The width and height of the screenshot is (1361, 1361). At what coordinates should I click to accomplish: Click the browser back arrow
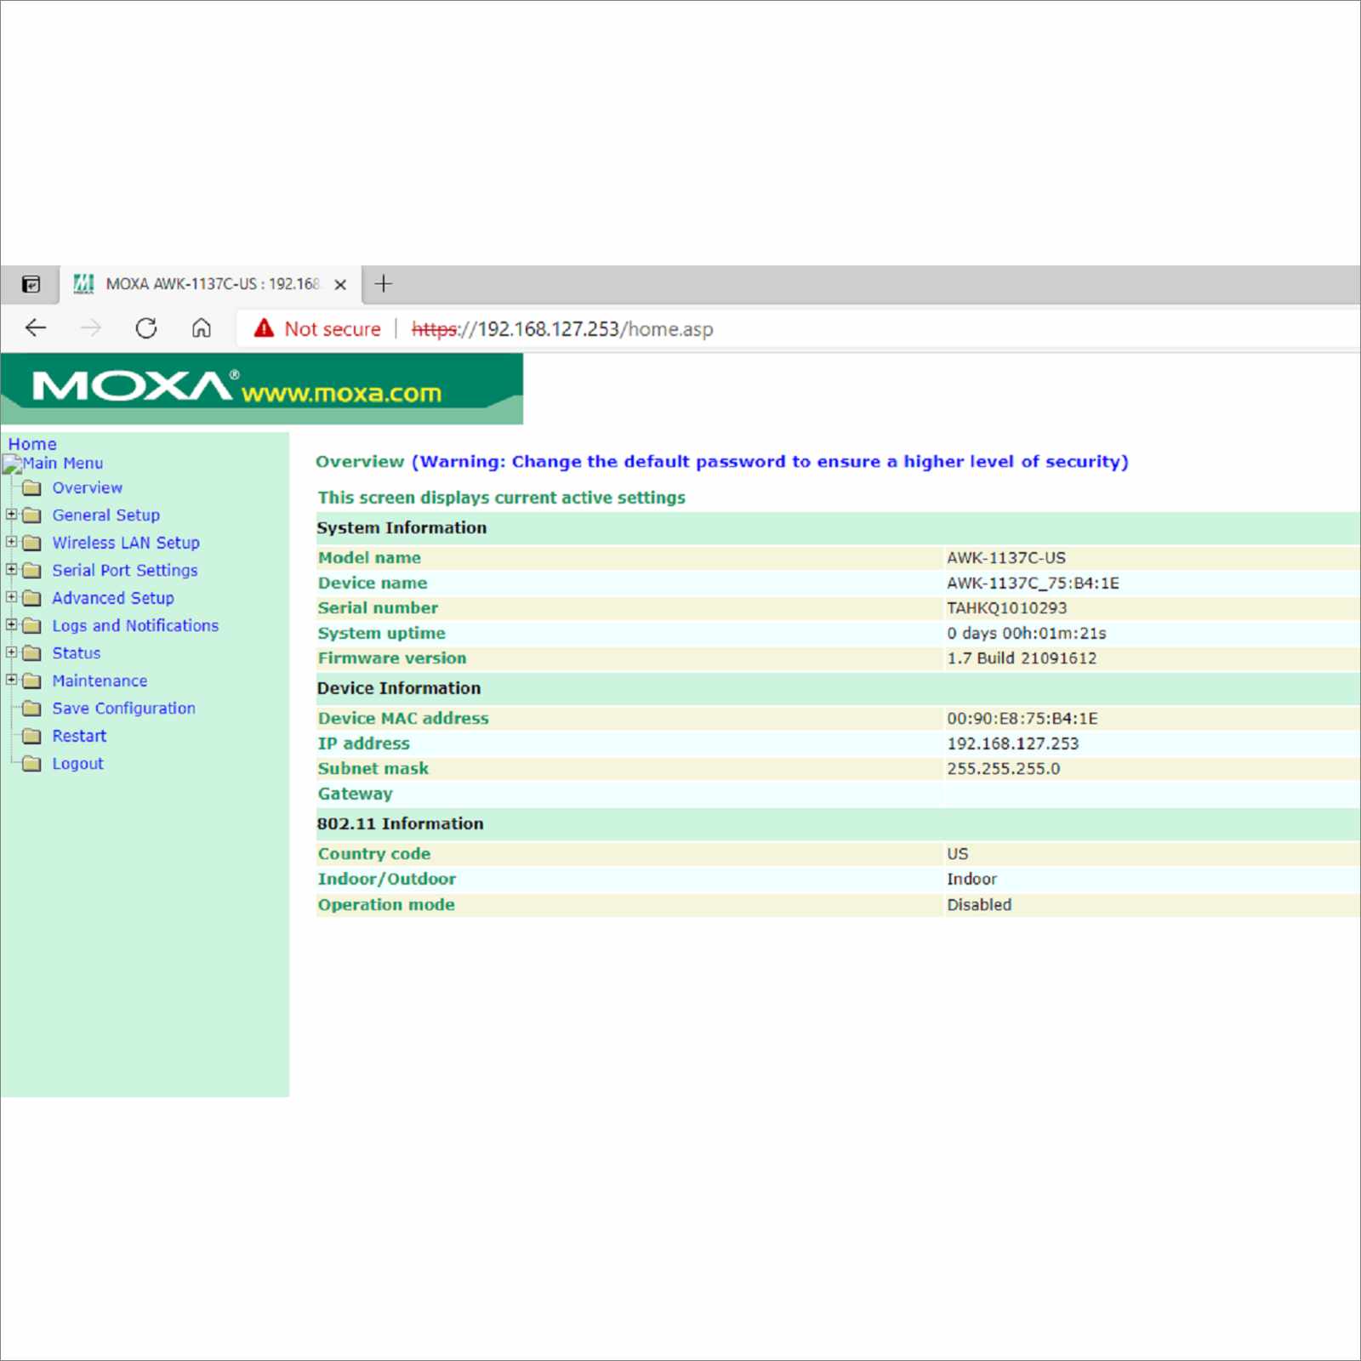[x=36, y=327]
